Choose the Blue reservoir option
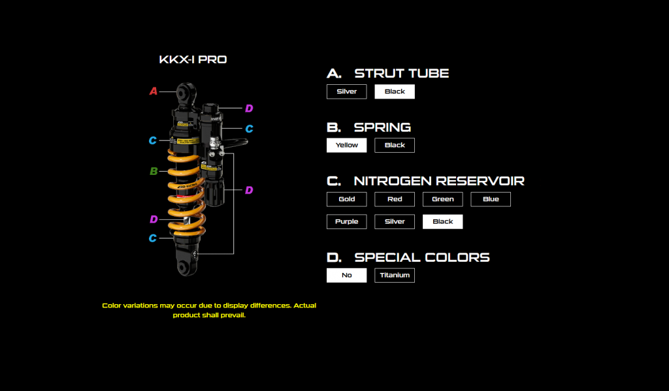Image resolution: width=669 pixels, height=391 pixels. tap(491, 199)
